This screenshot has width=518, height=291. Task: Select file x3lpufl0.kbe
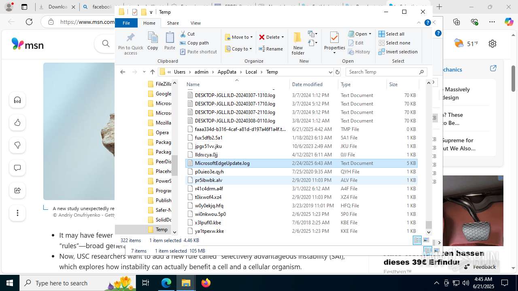pos(301,223)
